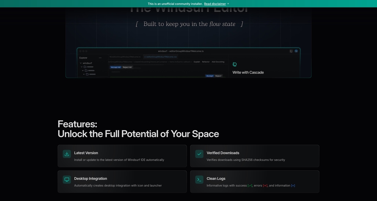Screen dimensions: 377x201
Task: Click the checkmark icon on Verified Downloads card
Action: pyautogui.click(x=199, y=154)
